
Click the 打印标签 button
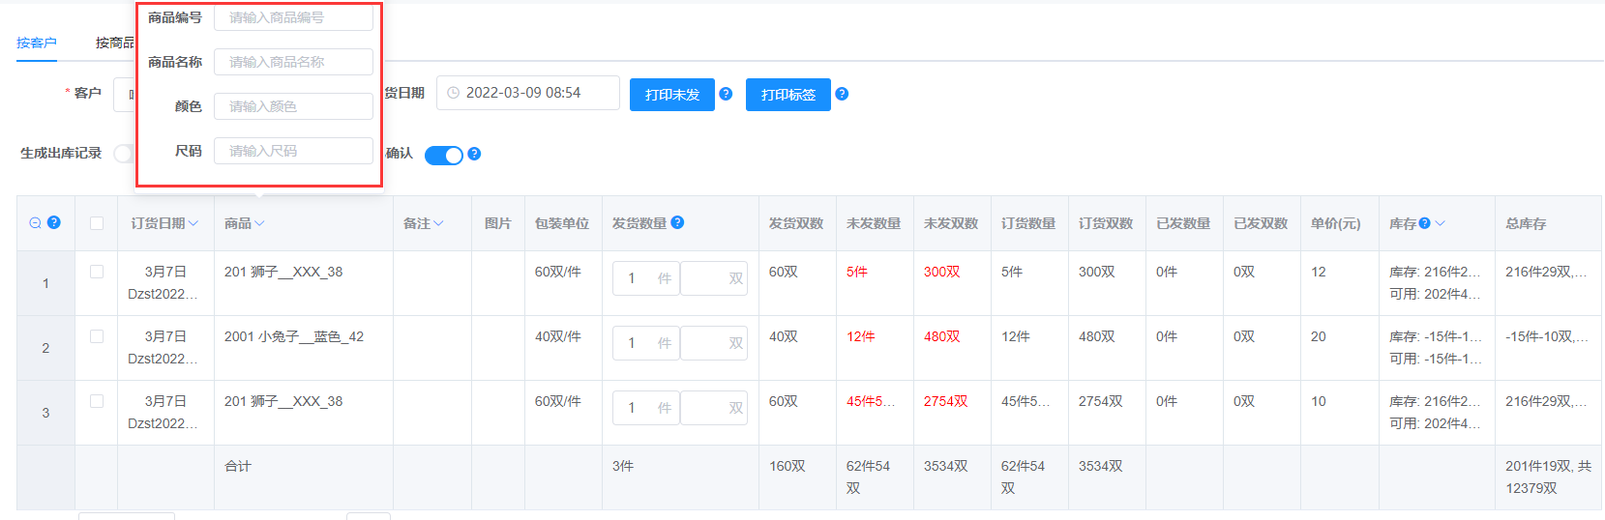pos(788,95)
